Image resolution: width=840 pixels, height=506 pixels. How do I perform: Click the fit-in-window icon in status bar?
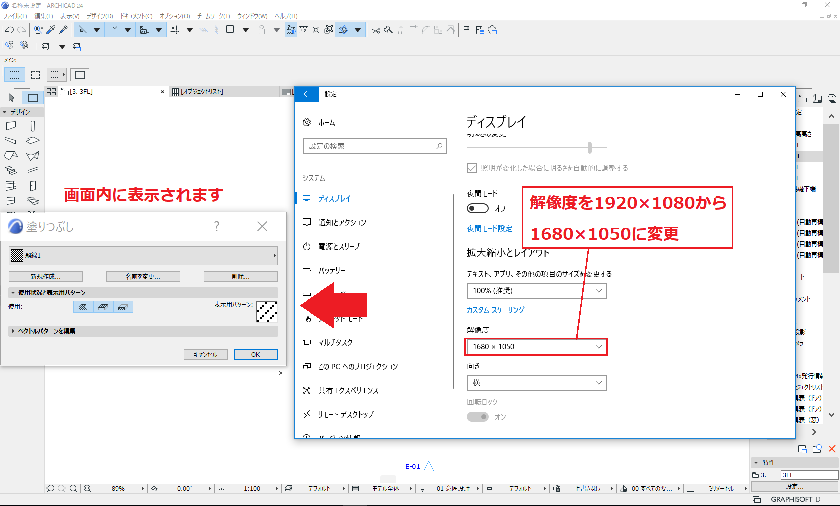tap(87, 489)
